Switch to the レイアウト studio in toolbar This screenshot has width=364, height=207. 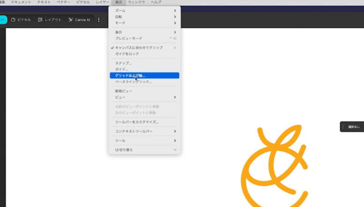(x=50, y=20)
